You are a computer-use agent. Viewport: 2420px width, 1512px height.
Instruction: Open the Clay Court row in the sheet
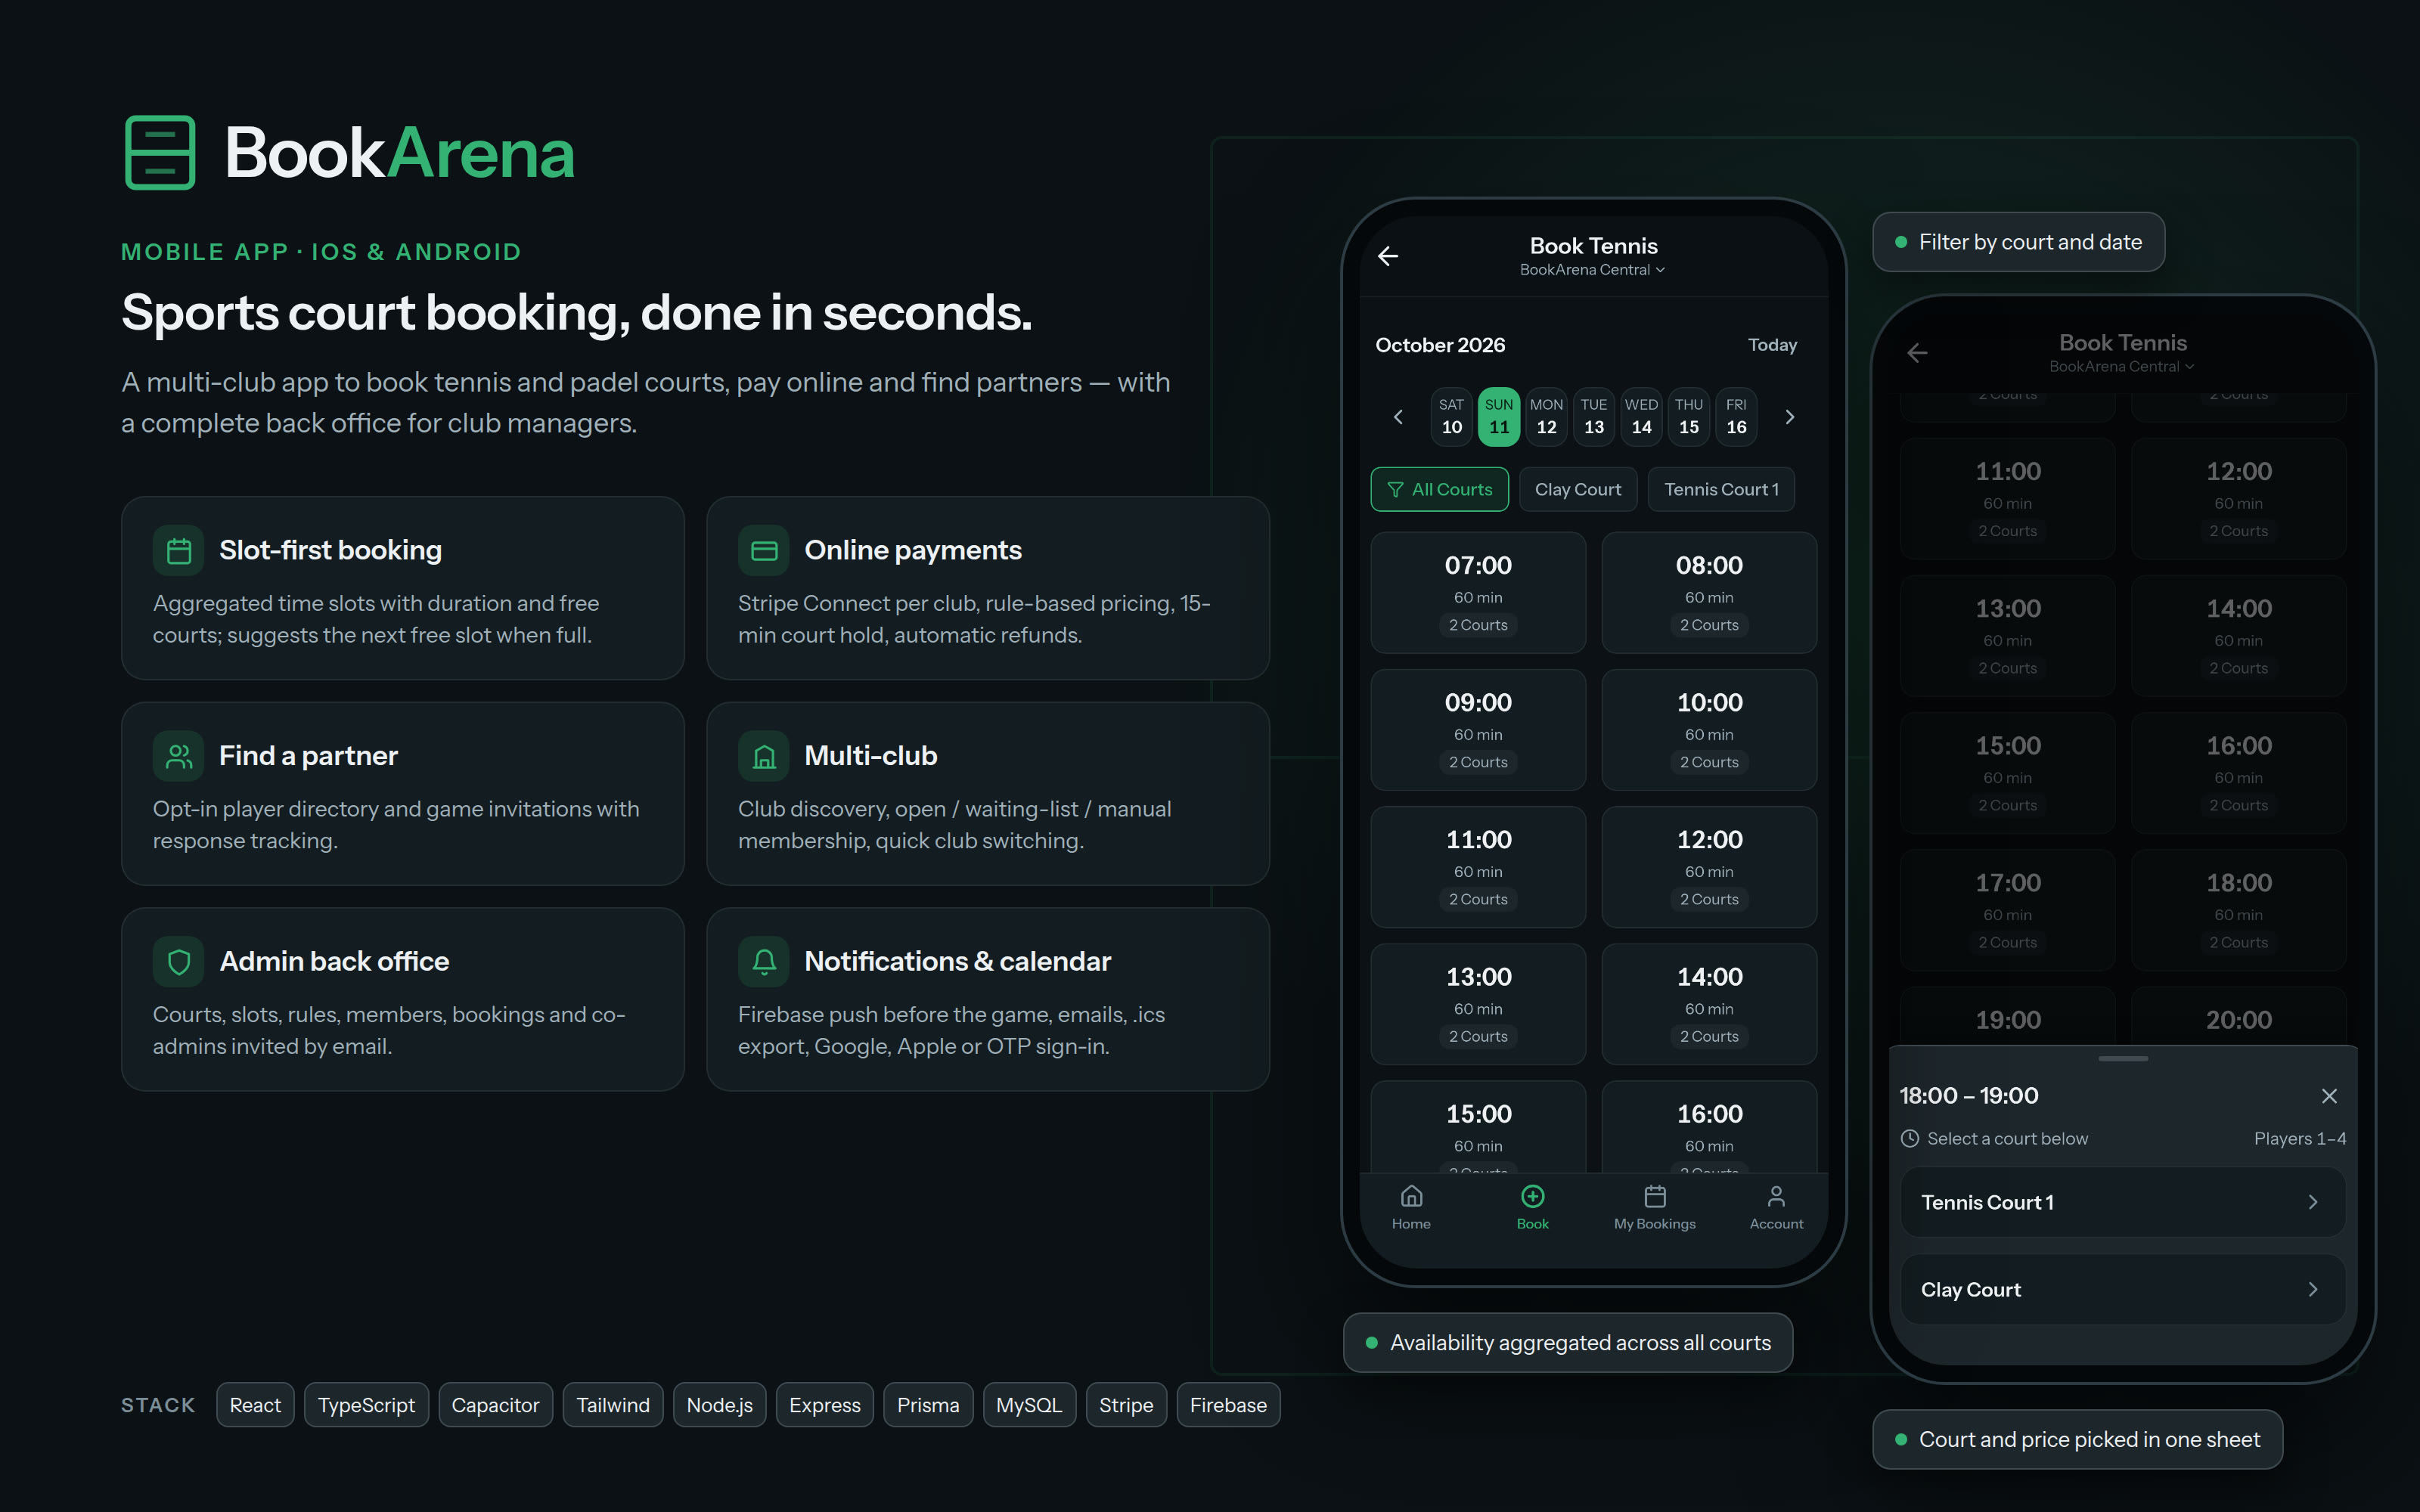pyautogui.click(x=2122, y=1290)
